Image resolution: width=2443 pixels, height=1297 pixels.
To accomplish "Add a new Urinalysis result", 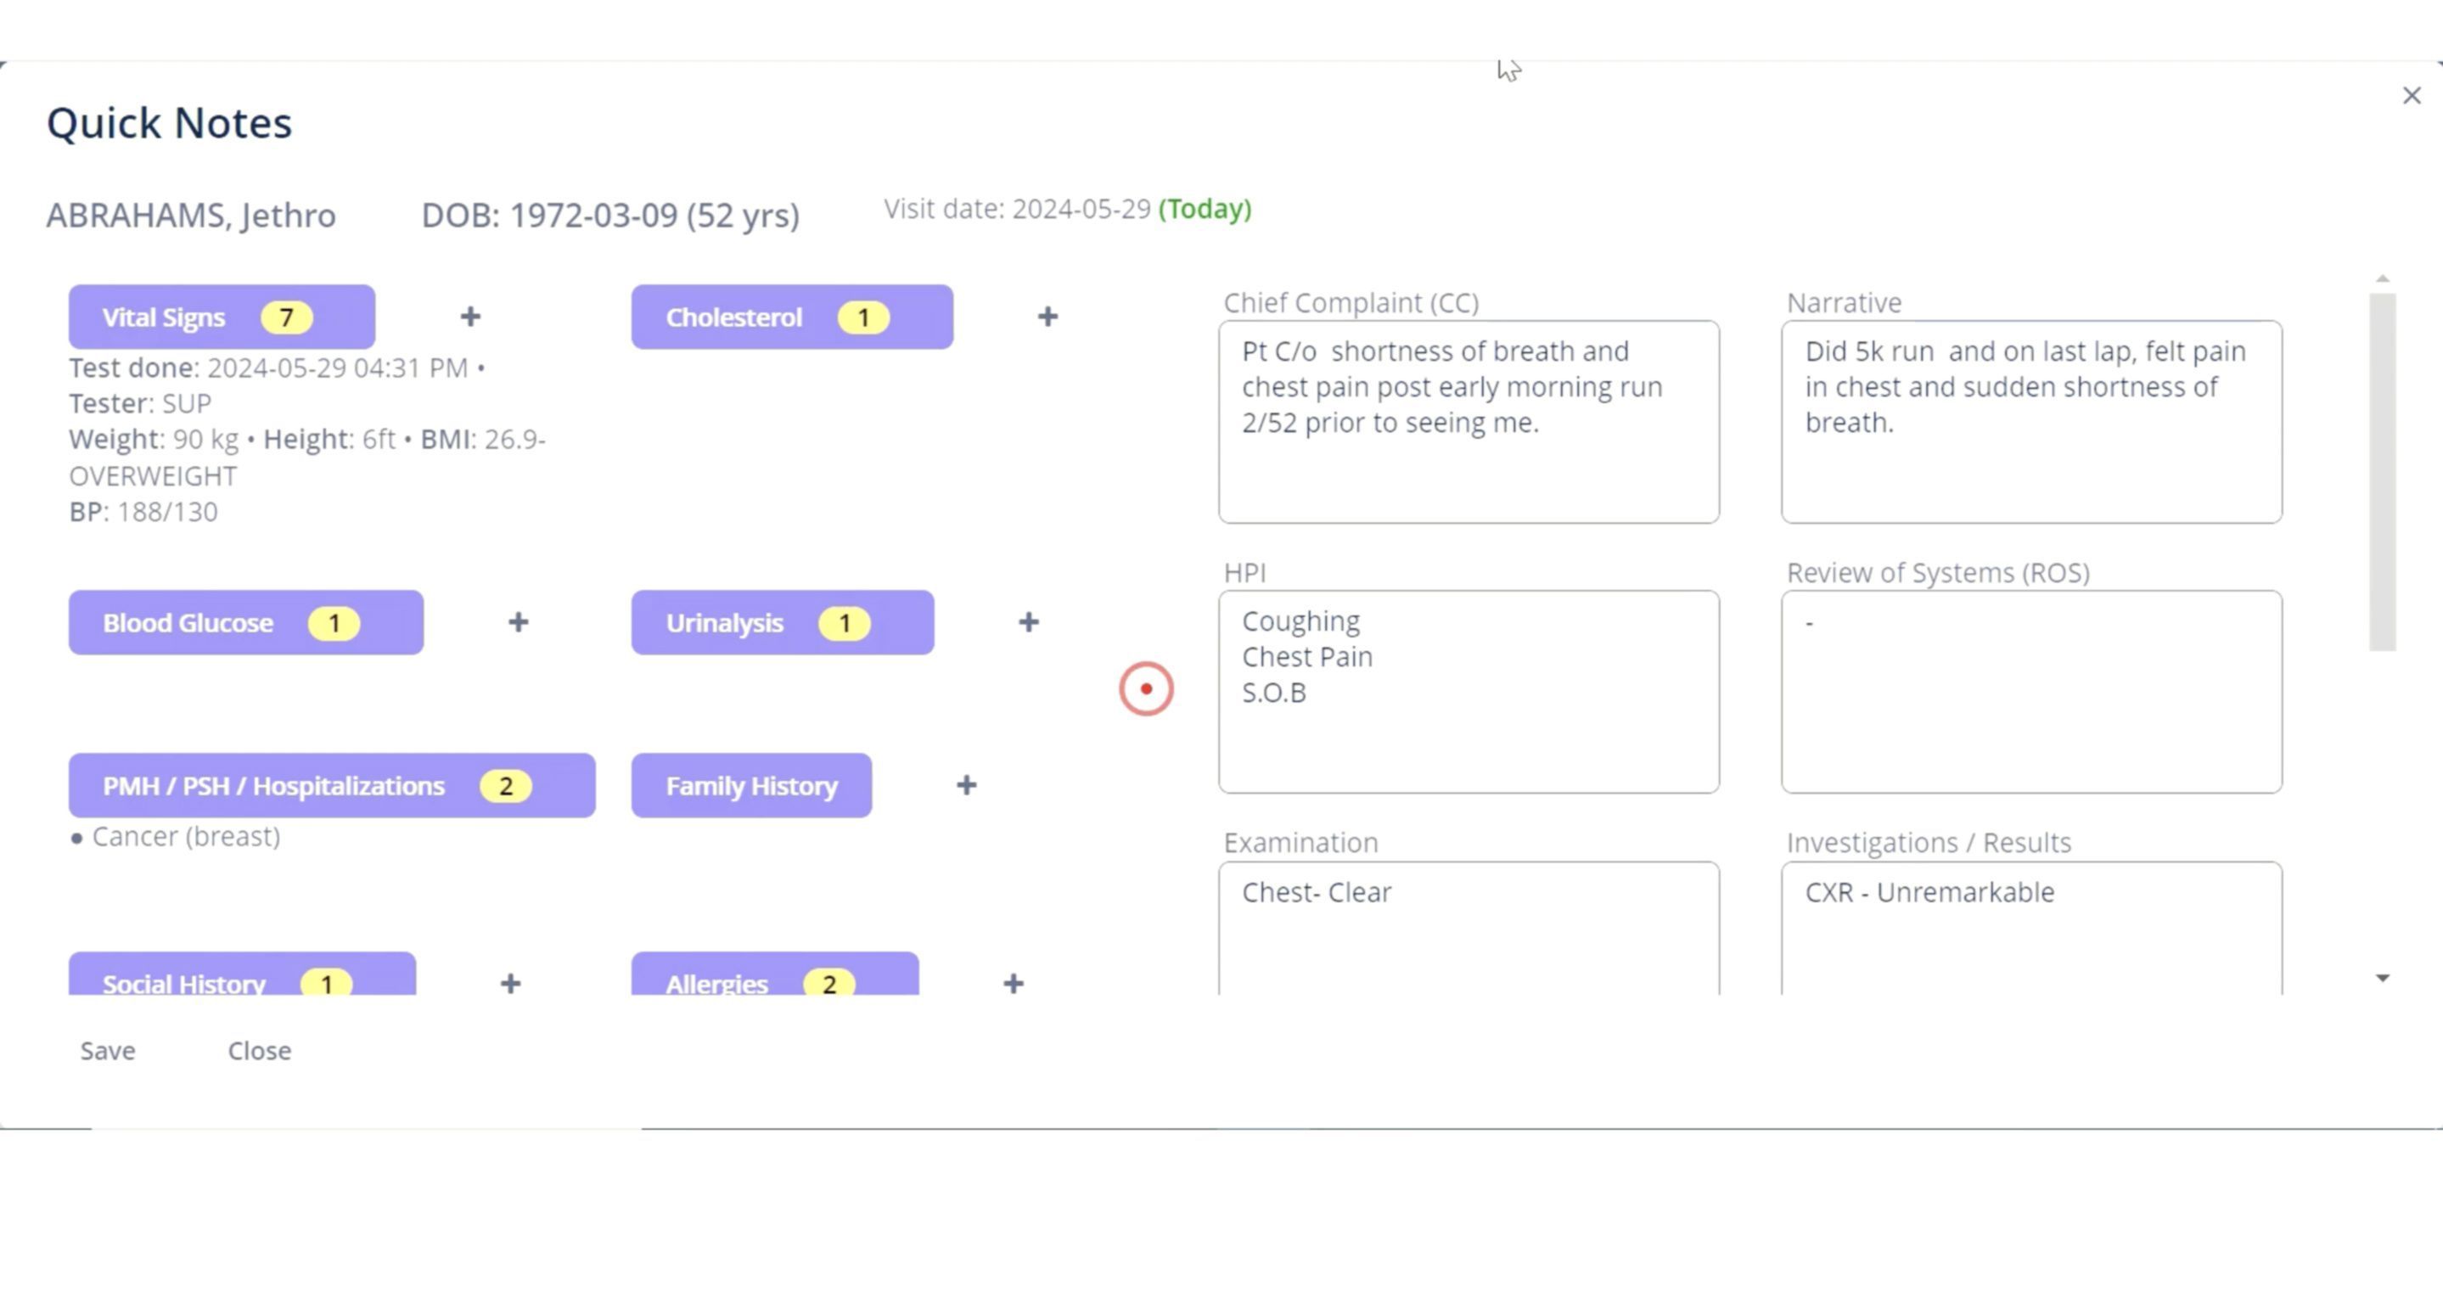I will [1028, 623].
